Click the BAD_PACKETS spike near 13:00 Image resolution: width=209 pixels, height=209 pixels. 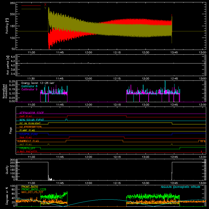tap(201, 152)
